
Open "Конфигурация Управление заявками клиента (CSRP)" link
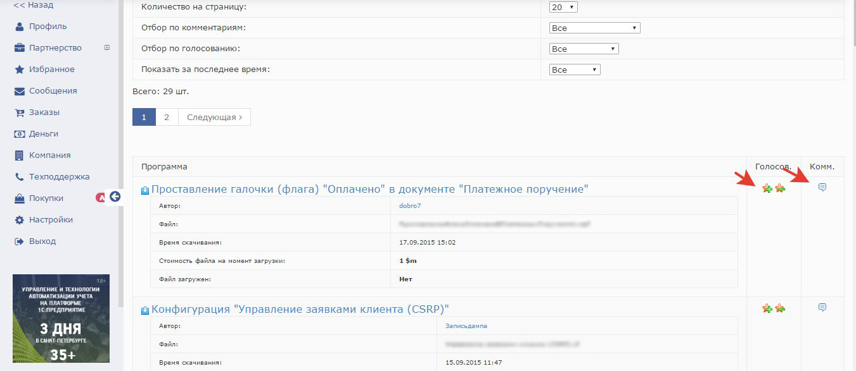point(300,309)
